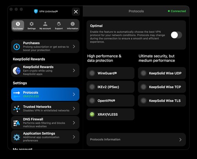This screenshot has width=197, height=159.
Task: Click the VPN Unlimited® app title
Action: 48,11
